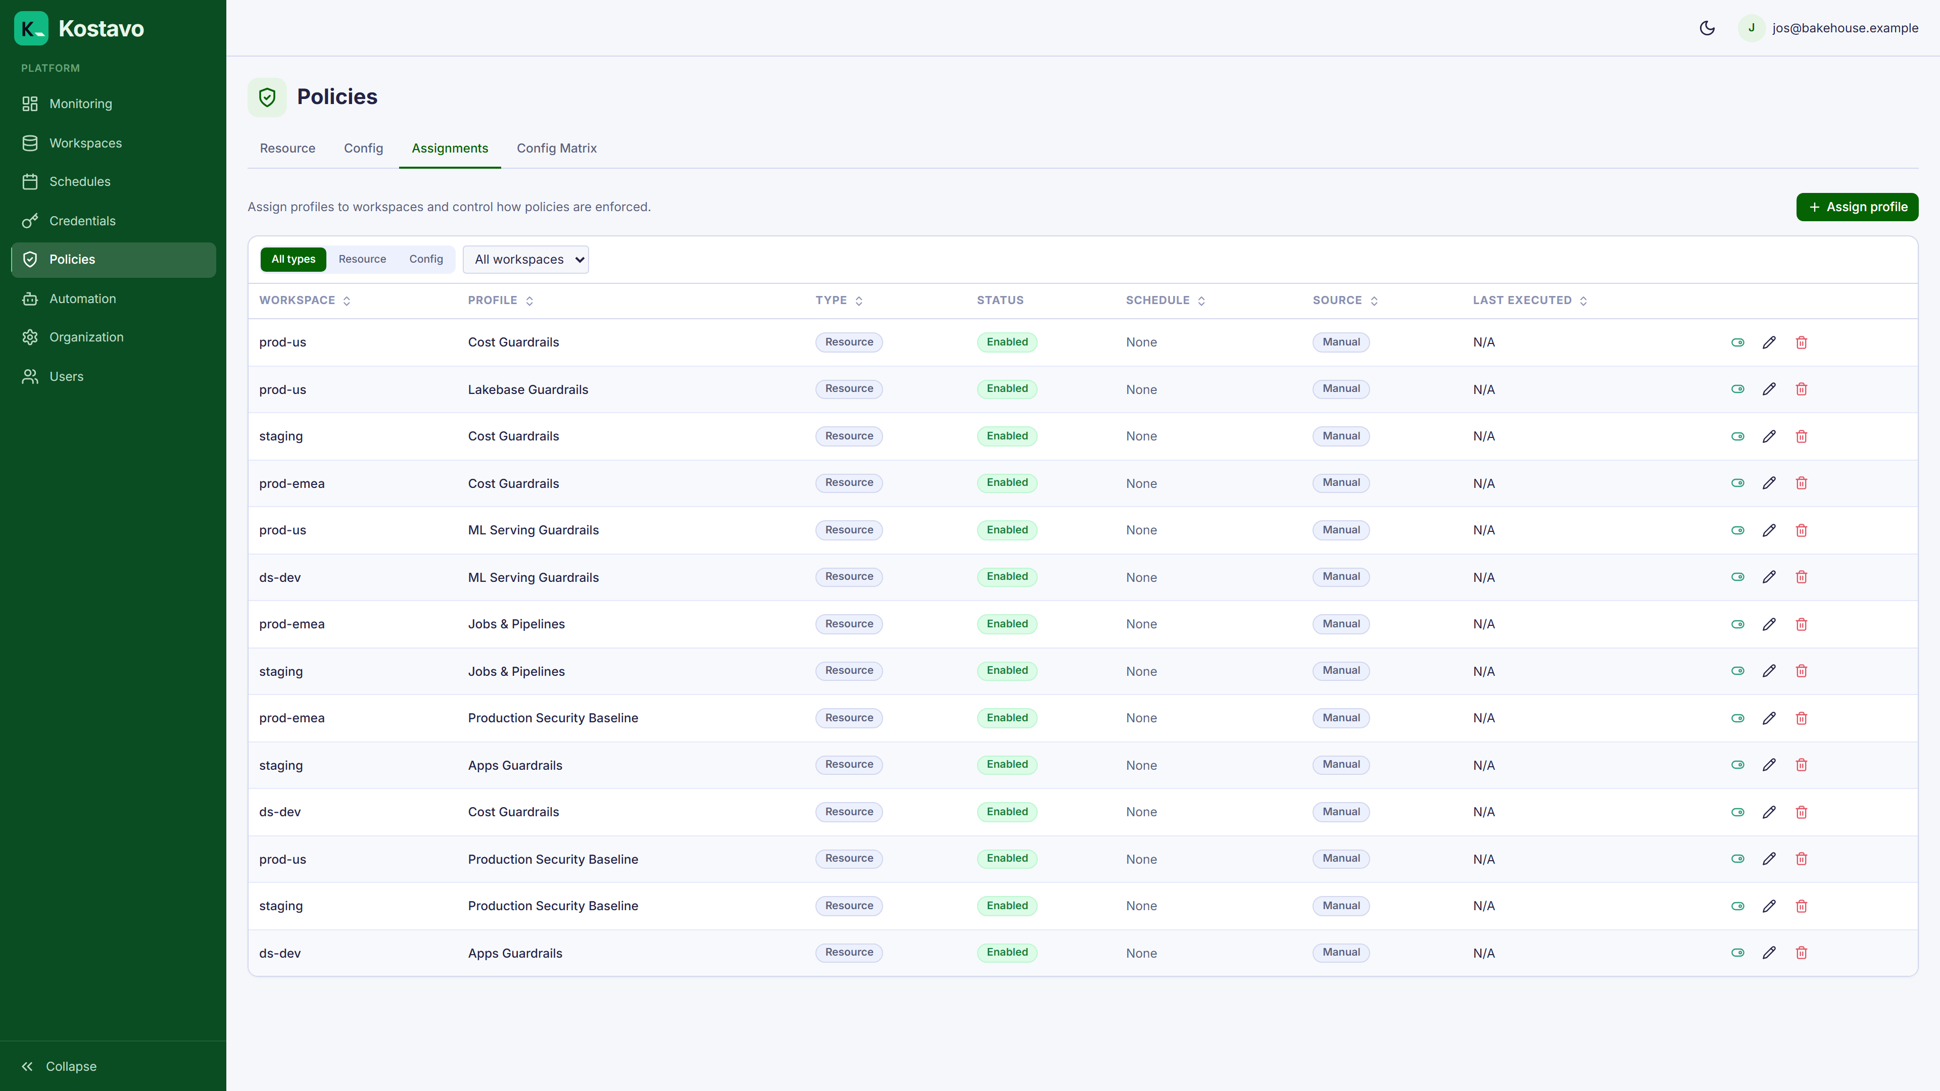
Task: Open Users in the sidebar
Action: [113, 376]
